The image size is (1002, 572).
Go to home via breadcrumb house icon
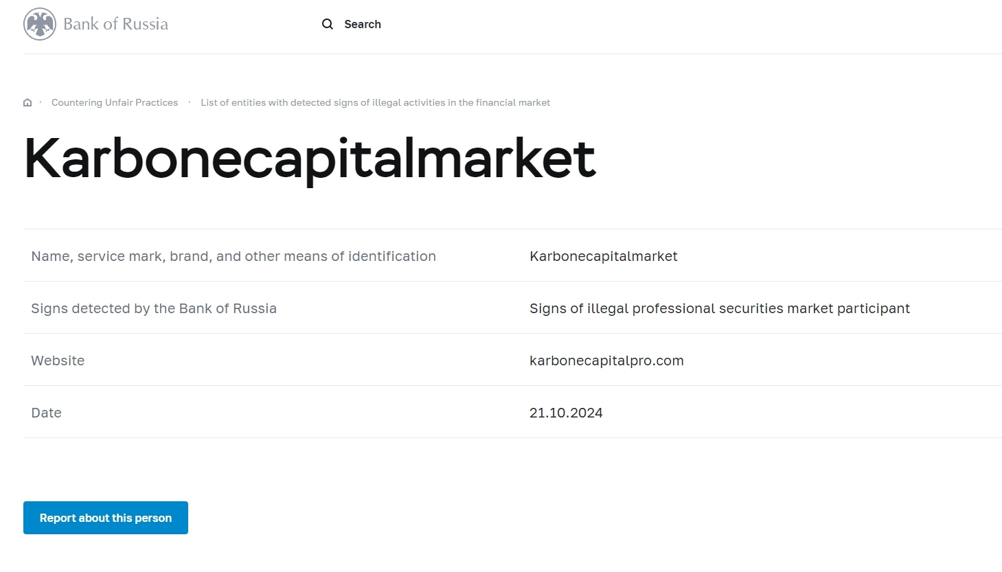(27, 102)
